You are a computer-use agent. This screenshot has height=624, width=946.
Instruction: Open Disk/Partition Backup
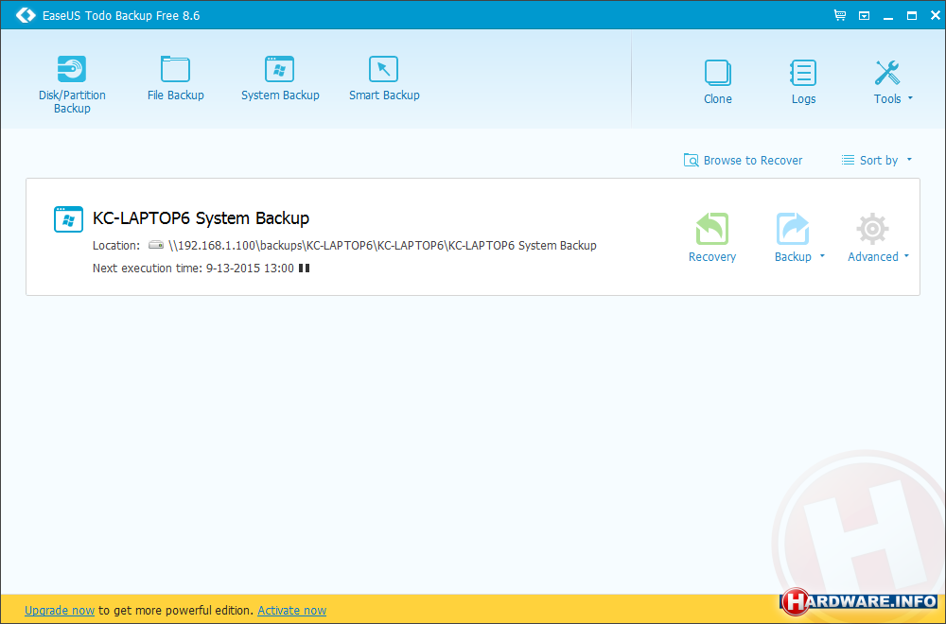tap(72, 84)
